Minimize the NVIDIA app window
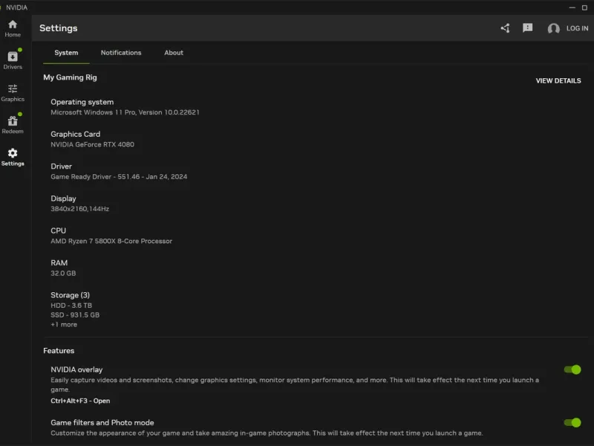 [x=572, y=7]
